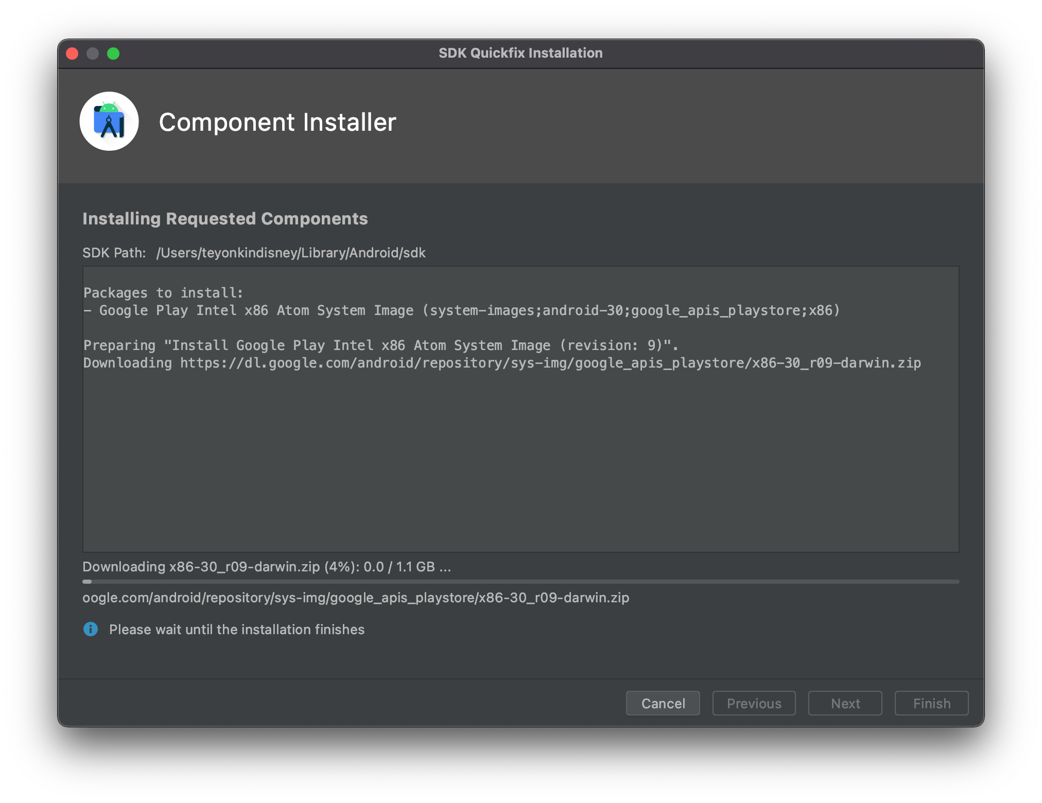Click the 'Installing Requested Components' heading

[225, 219]
